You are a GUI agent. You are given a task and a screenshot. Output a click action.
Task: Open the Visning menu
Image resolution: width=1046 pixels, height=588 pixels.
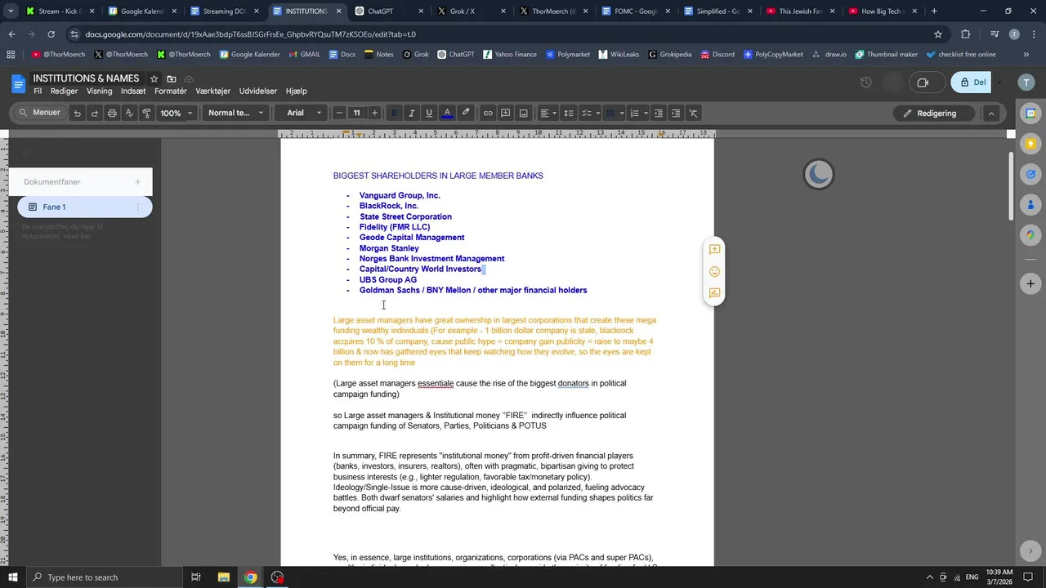[100, 91]
